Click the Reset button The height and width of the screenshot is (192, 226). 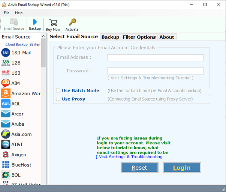pyautogui.click(x=139, y=168)
